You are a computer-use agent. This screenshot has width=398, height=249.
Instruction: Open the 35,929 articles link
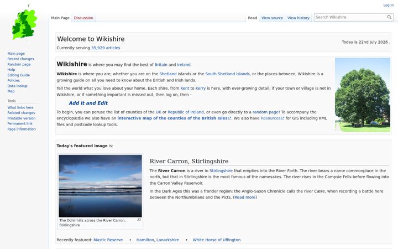[x=106, y=48]
